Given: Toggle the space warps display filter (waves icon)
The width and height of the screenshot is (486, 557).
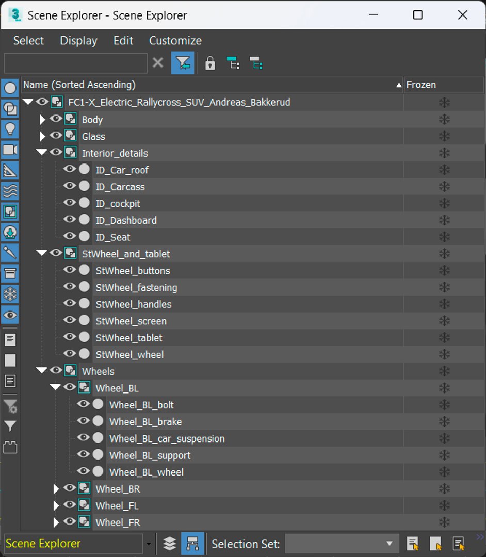Looking at the screenshot, I should 10,191.
